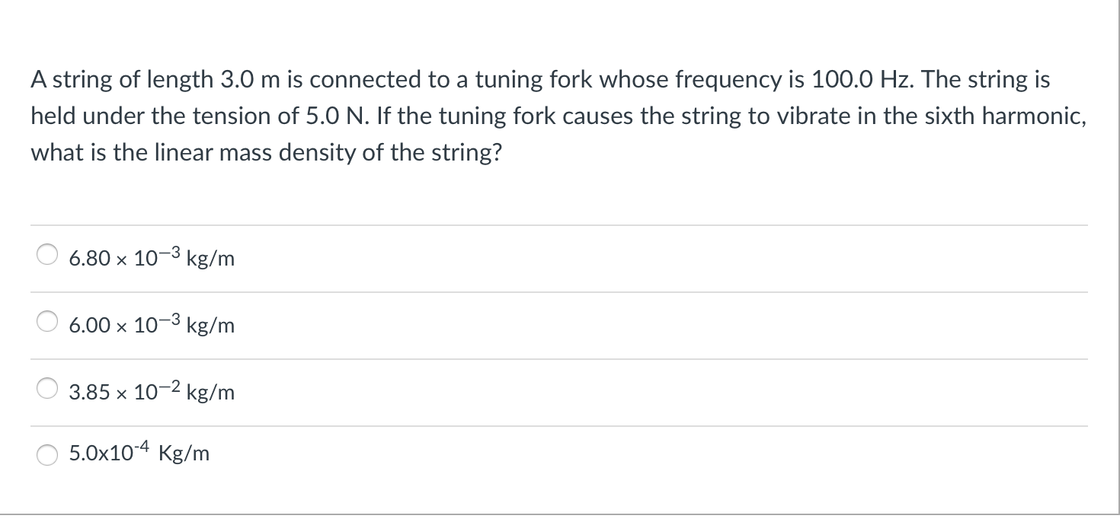The image size is (1120, 522).
Task: Select the 6.80 × 10⁻³ kg/m radio button
Action: coord(46,256)
